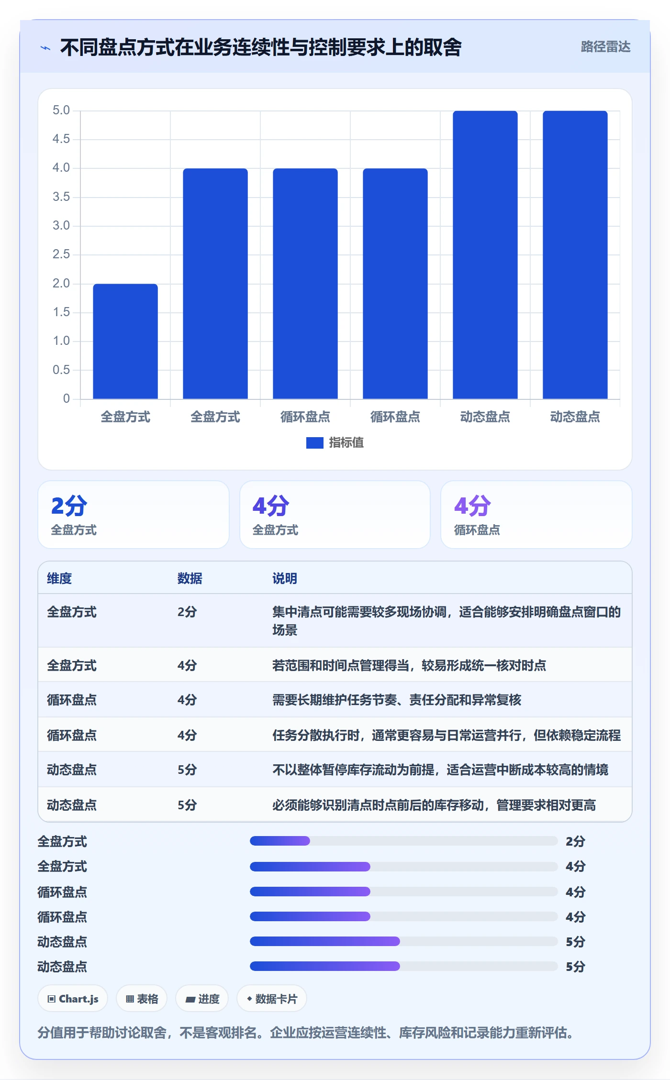Open the 4分 循环盘点 data card
The width and height of the screenshot is (670, 1080).
536,515
